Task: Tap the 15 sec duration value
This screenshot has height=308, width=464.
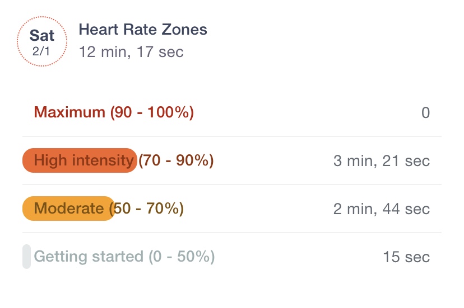Action: 406,257
